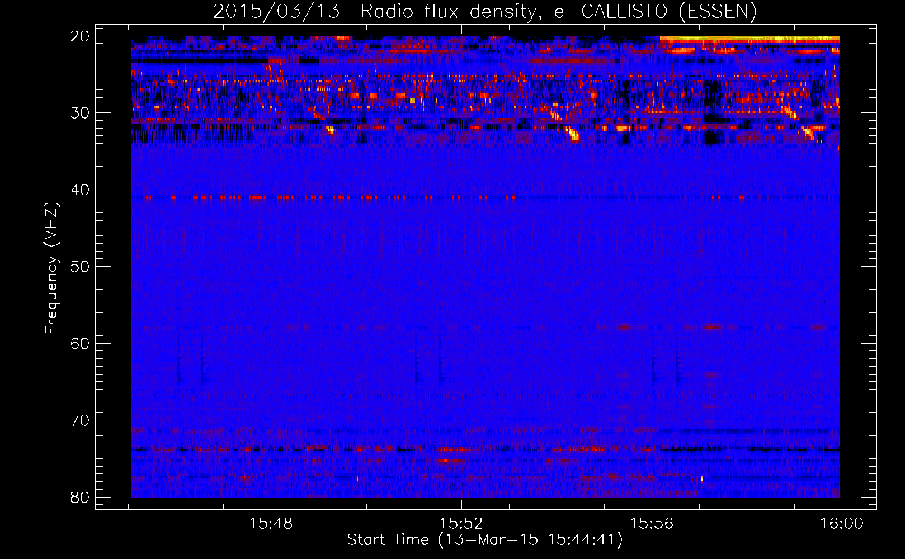Screen dimensions: 905x559
Task: Click the "Frequency (MHZ)" y-axis label
Action: coord(51,268)
